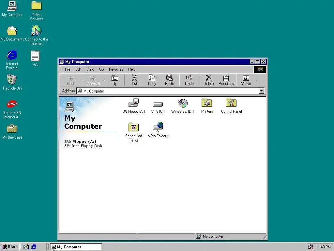Click the Windows logo throbber in menu bar
Screen dimensions: 334x251
[x=260, y=69]
